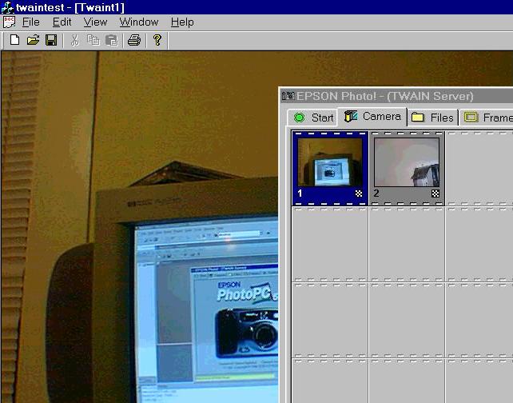Click the Paste clipboard toolbar icon
This screenshot has width=513, height=403.
click(112, 40)
